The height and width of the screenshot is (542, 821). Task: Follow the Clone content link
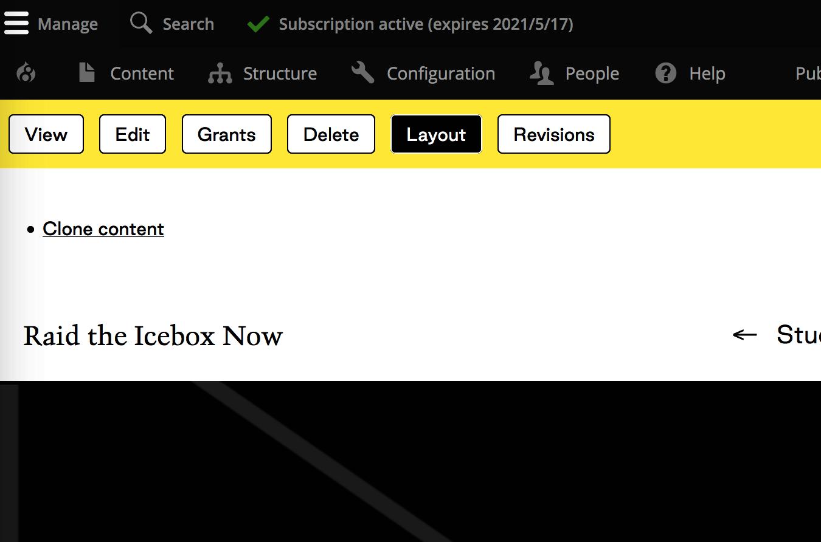103,229
